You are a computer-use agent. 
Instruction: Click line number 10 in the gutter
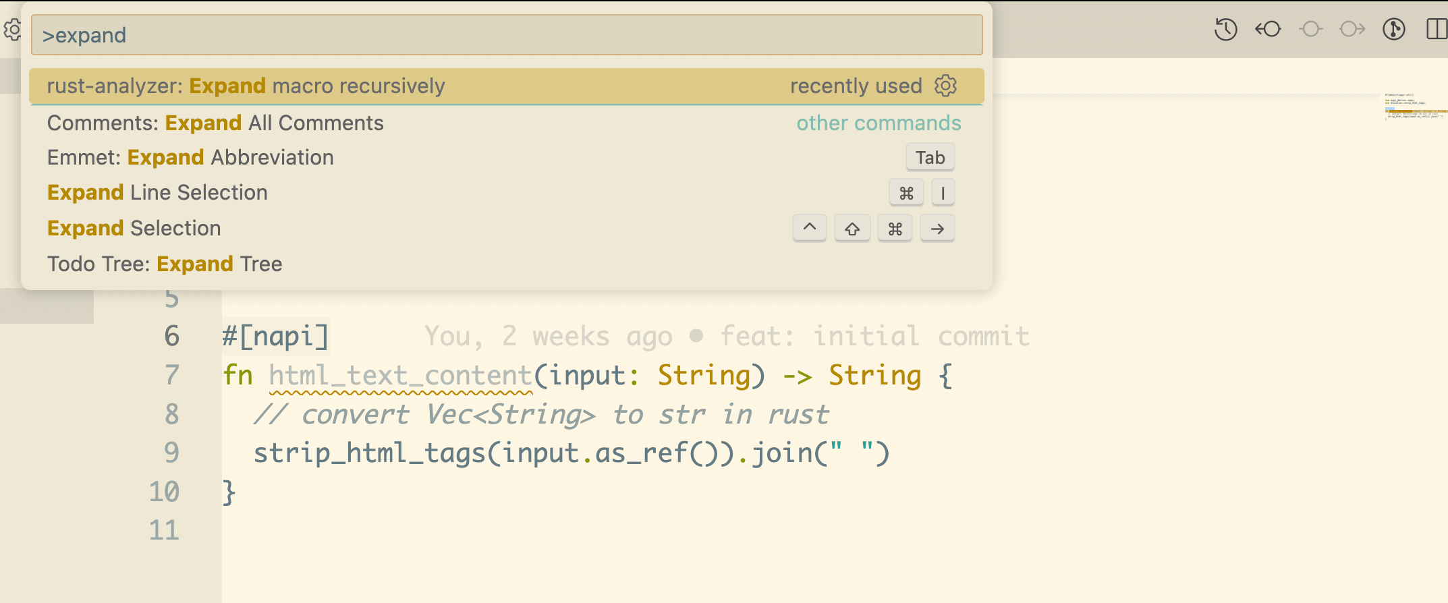164,492
